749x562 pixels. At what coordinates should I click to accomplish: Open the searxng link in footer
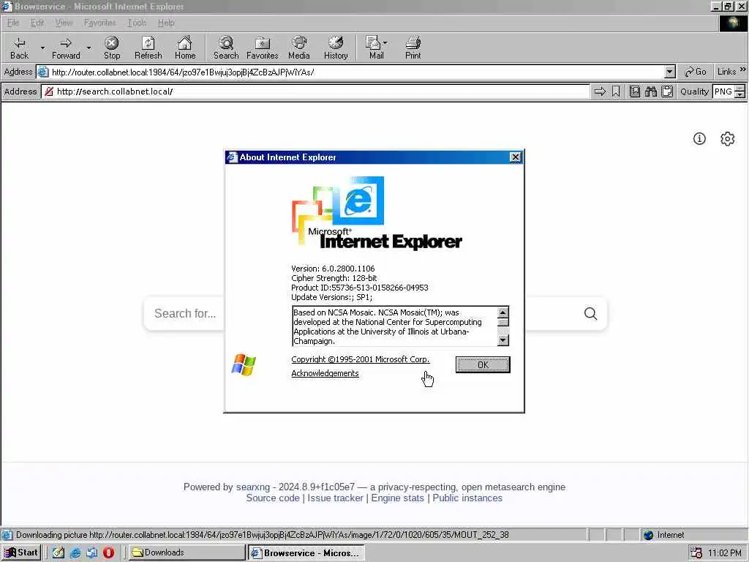tap(252, 487)
